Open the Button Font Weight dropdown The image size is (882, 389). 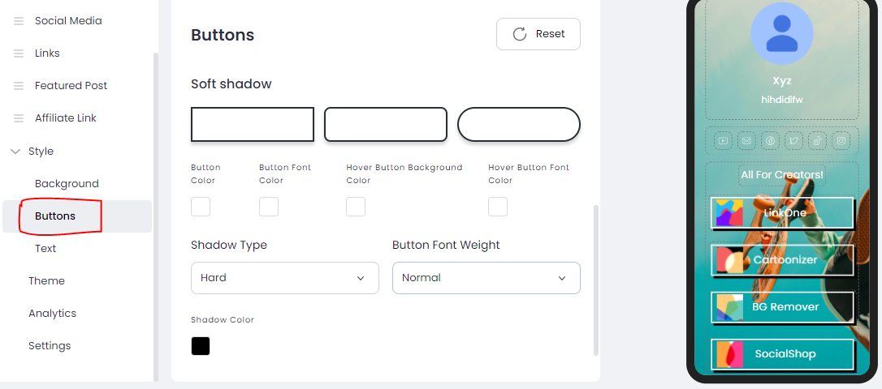coord(486,278)
